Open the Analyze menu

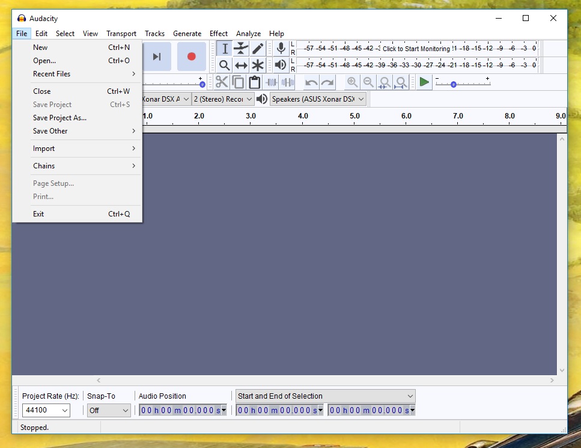tap(248, 34)
